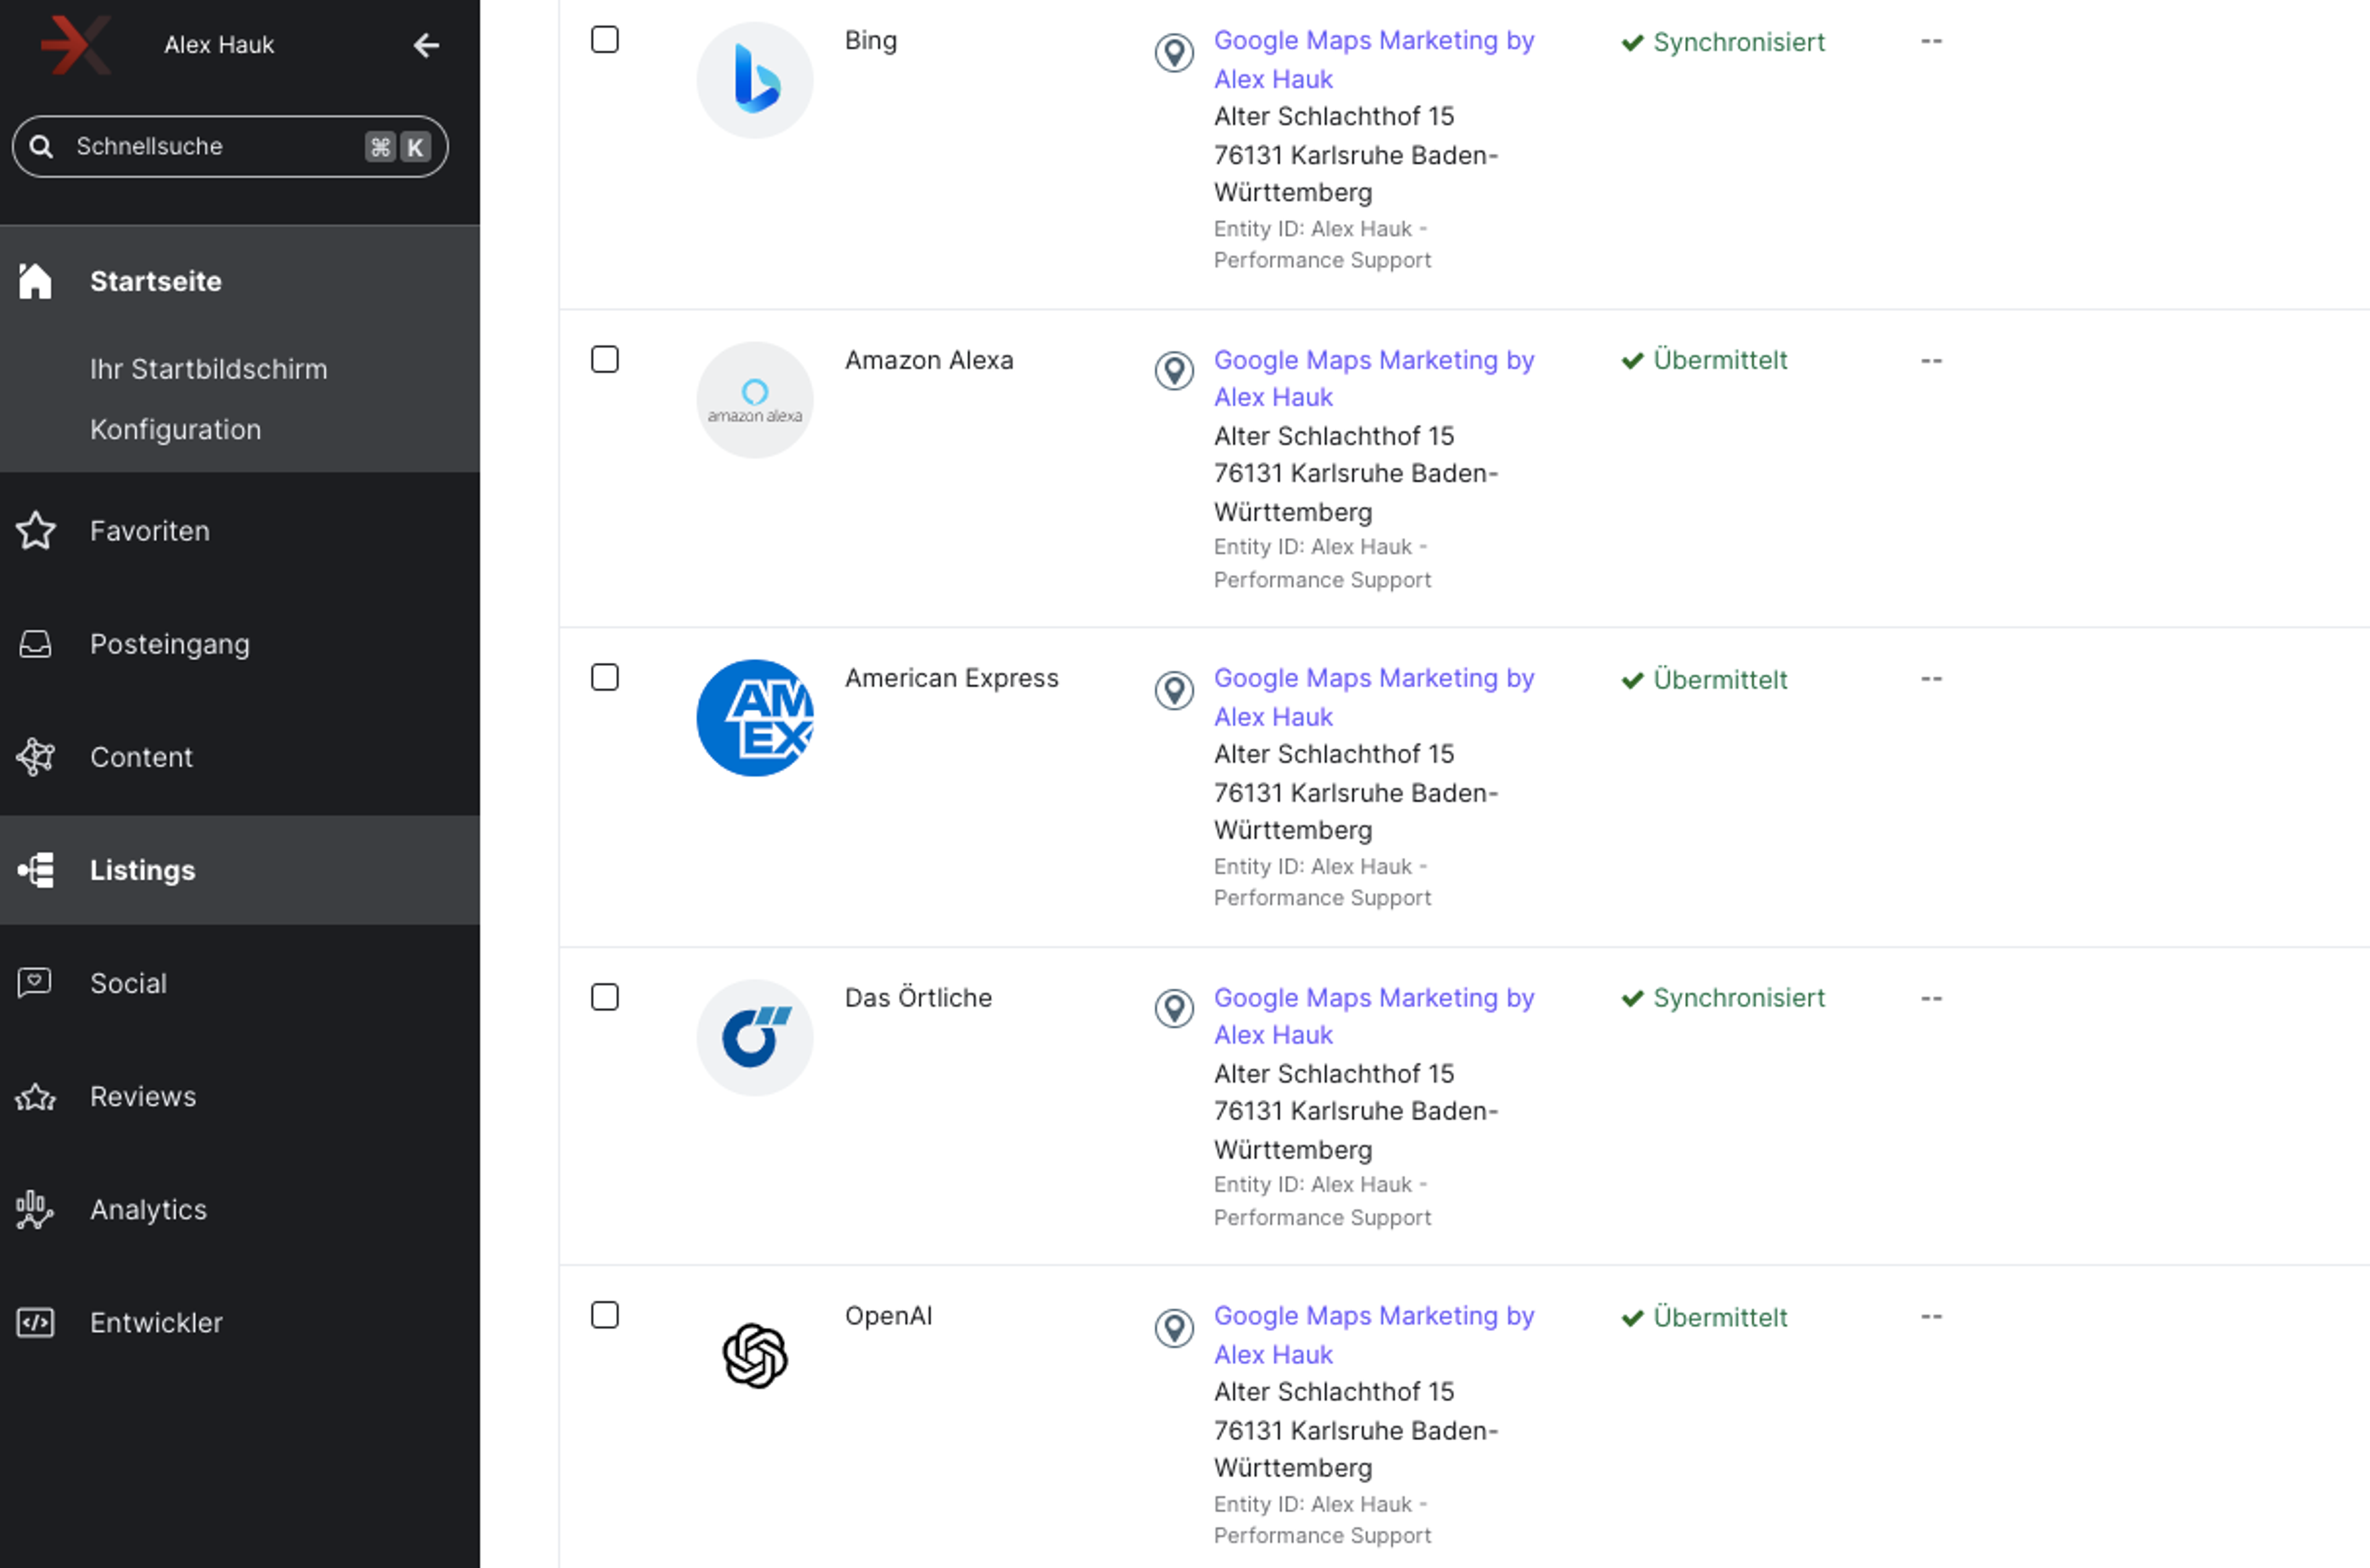Screen dimensions: 2370x1568
Task: Click the Schnellsuche magnifier icon
Action: tap(41, 146)
